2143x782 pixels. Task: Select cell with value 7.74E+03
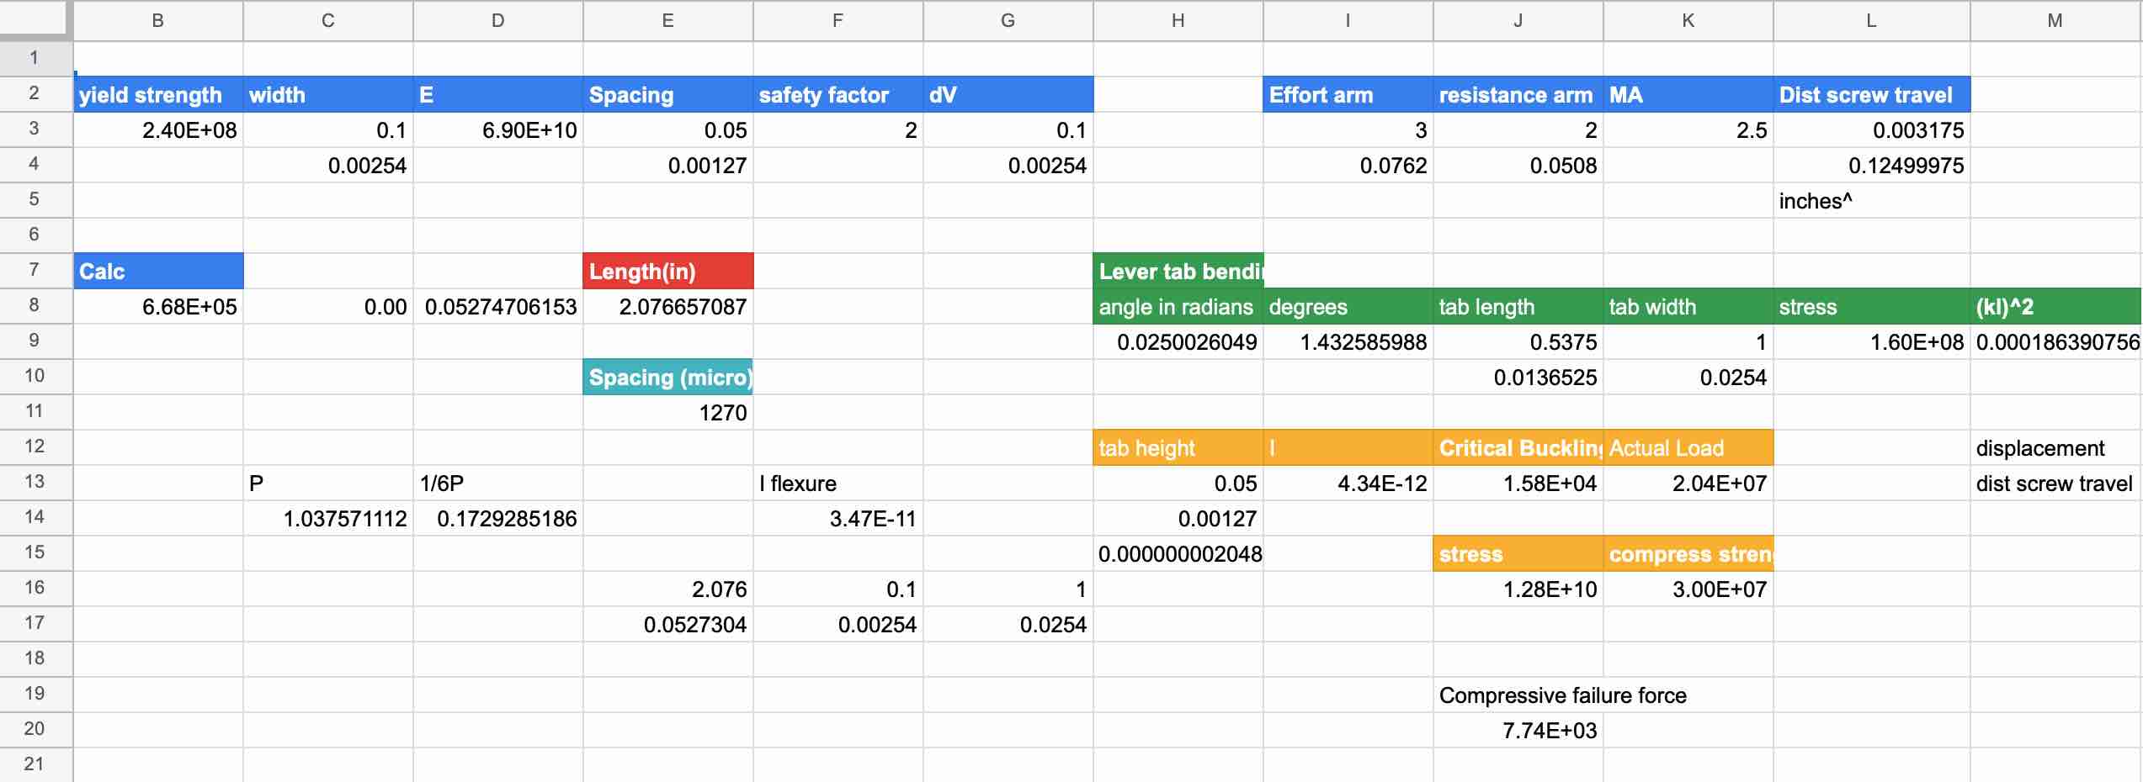1518,731
